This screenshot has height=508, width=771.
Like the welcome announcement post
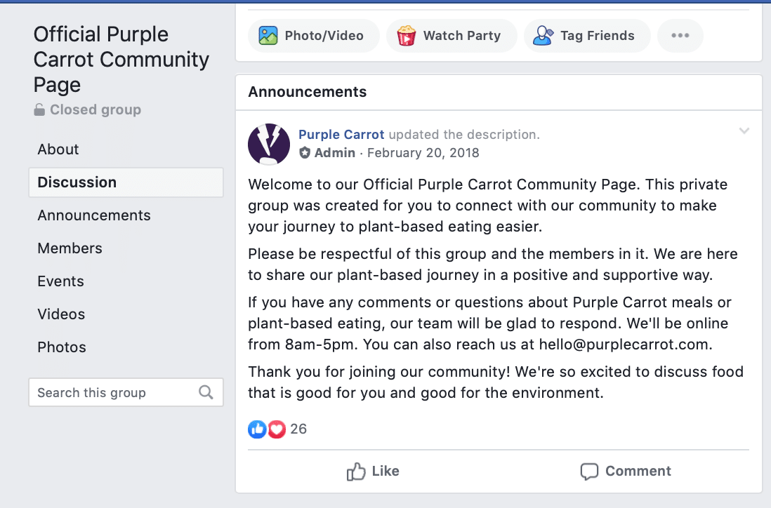pos(373,471)
